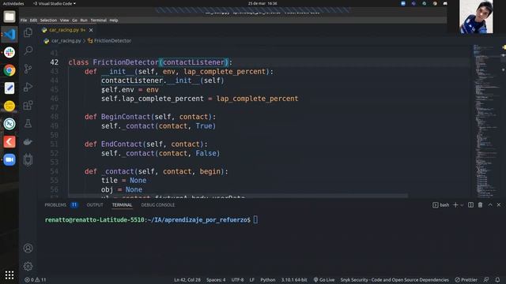Screen dimensions: 506x284
Task: Open the Source Control view
Action: point(28,69)
